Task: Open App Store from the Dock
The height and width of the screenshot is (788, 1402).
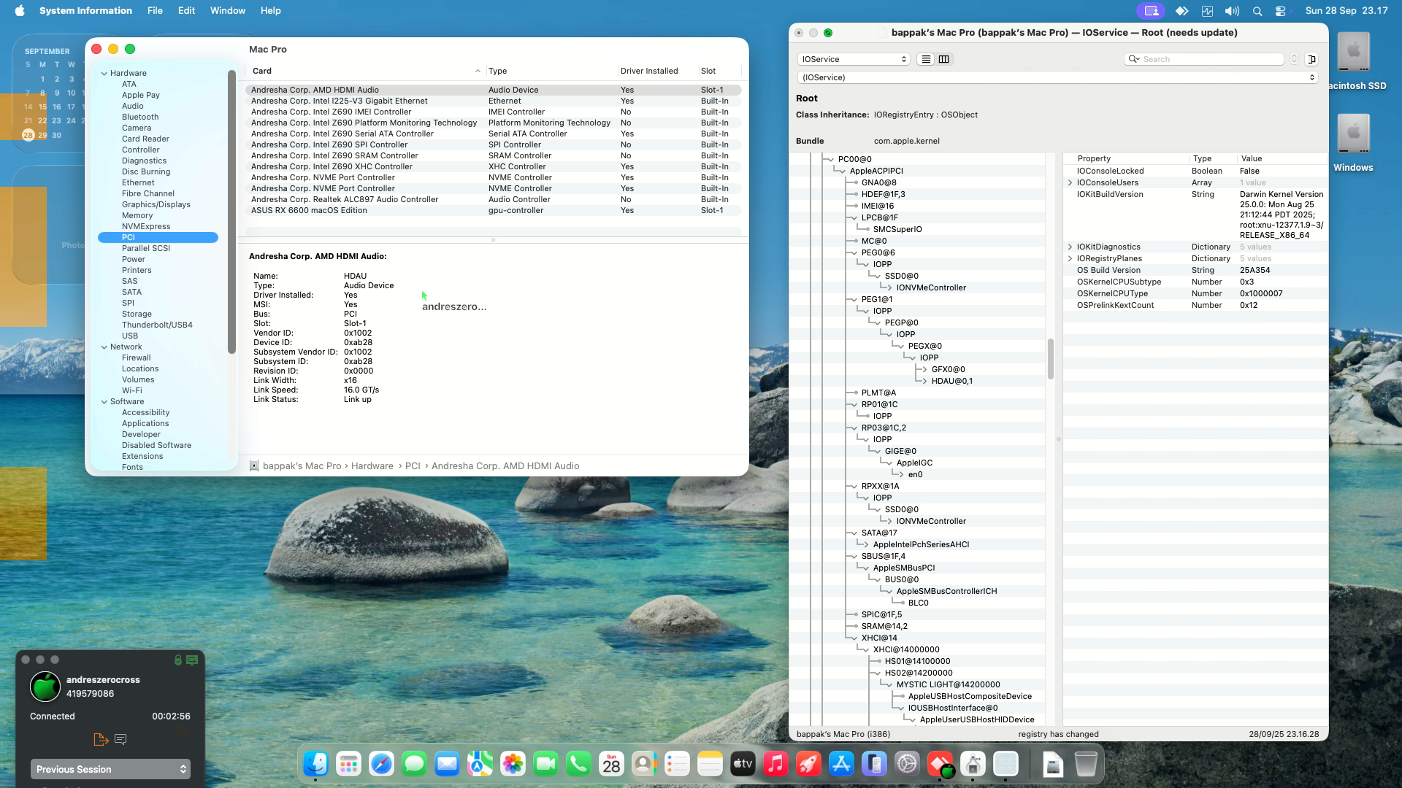Action: 841,764
